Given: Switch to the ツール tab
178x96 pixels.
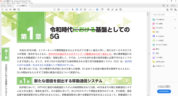Looking at the screenshot, I should [9, 6].
